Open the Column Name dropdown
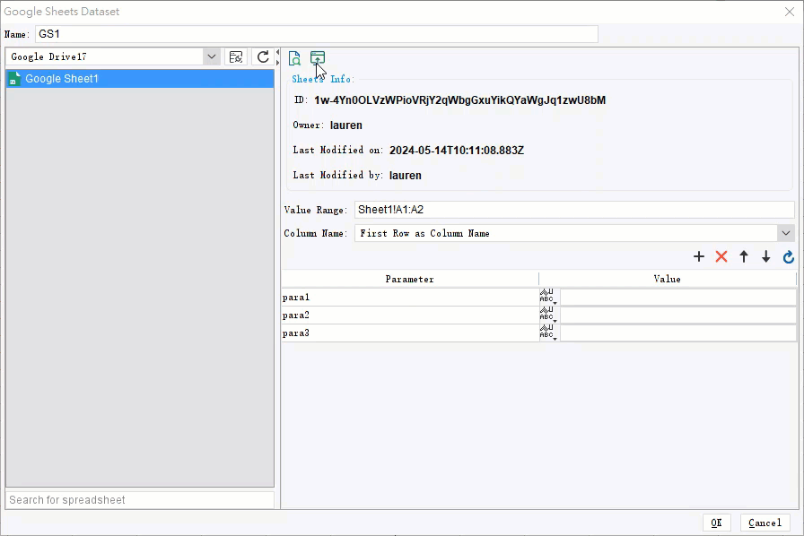The height and width of the screenshot is (536, 804). tap(785, 233)
